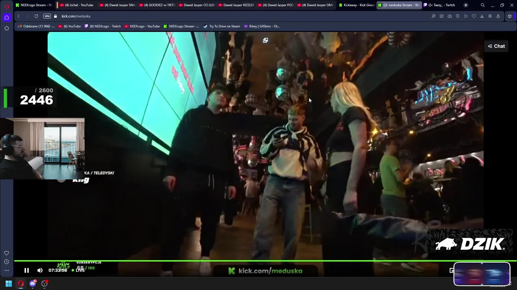Open Odebrane (12 966) Gmail bookmark
The height and width of the screenshot is (290, 517).
[36, 26]
